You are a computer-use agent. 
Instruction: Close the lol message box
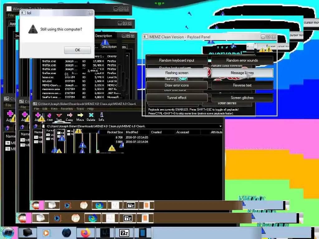pyautogui.click(x=91, y=13)
